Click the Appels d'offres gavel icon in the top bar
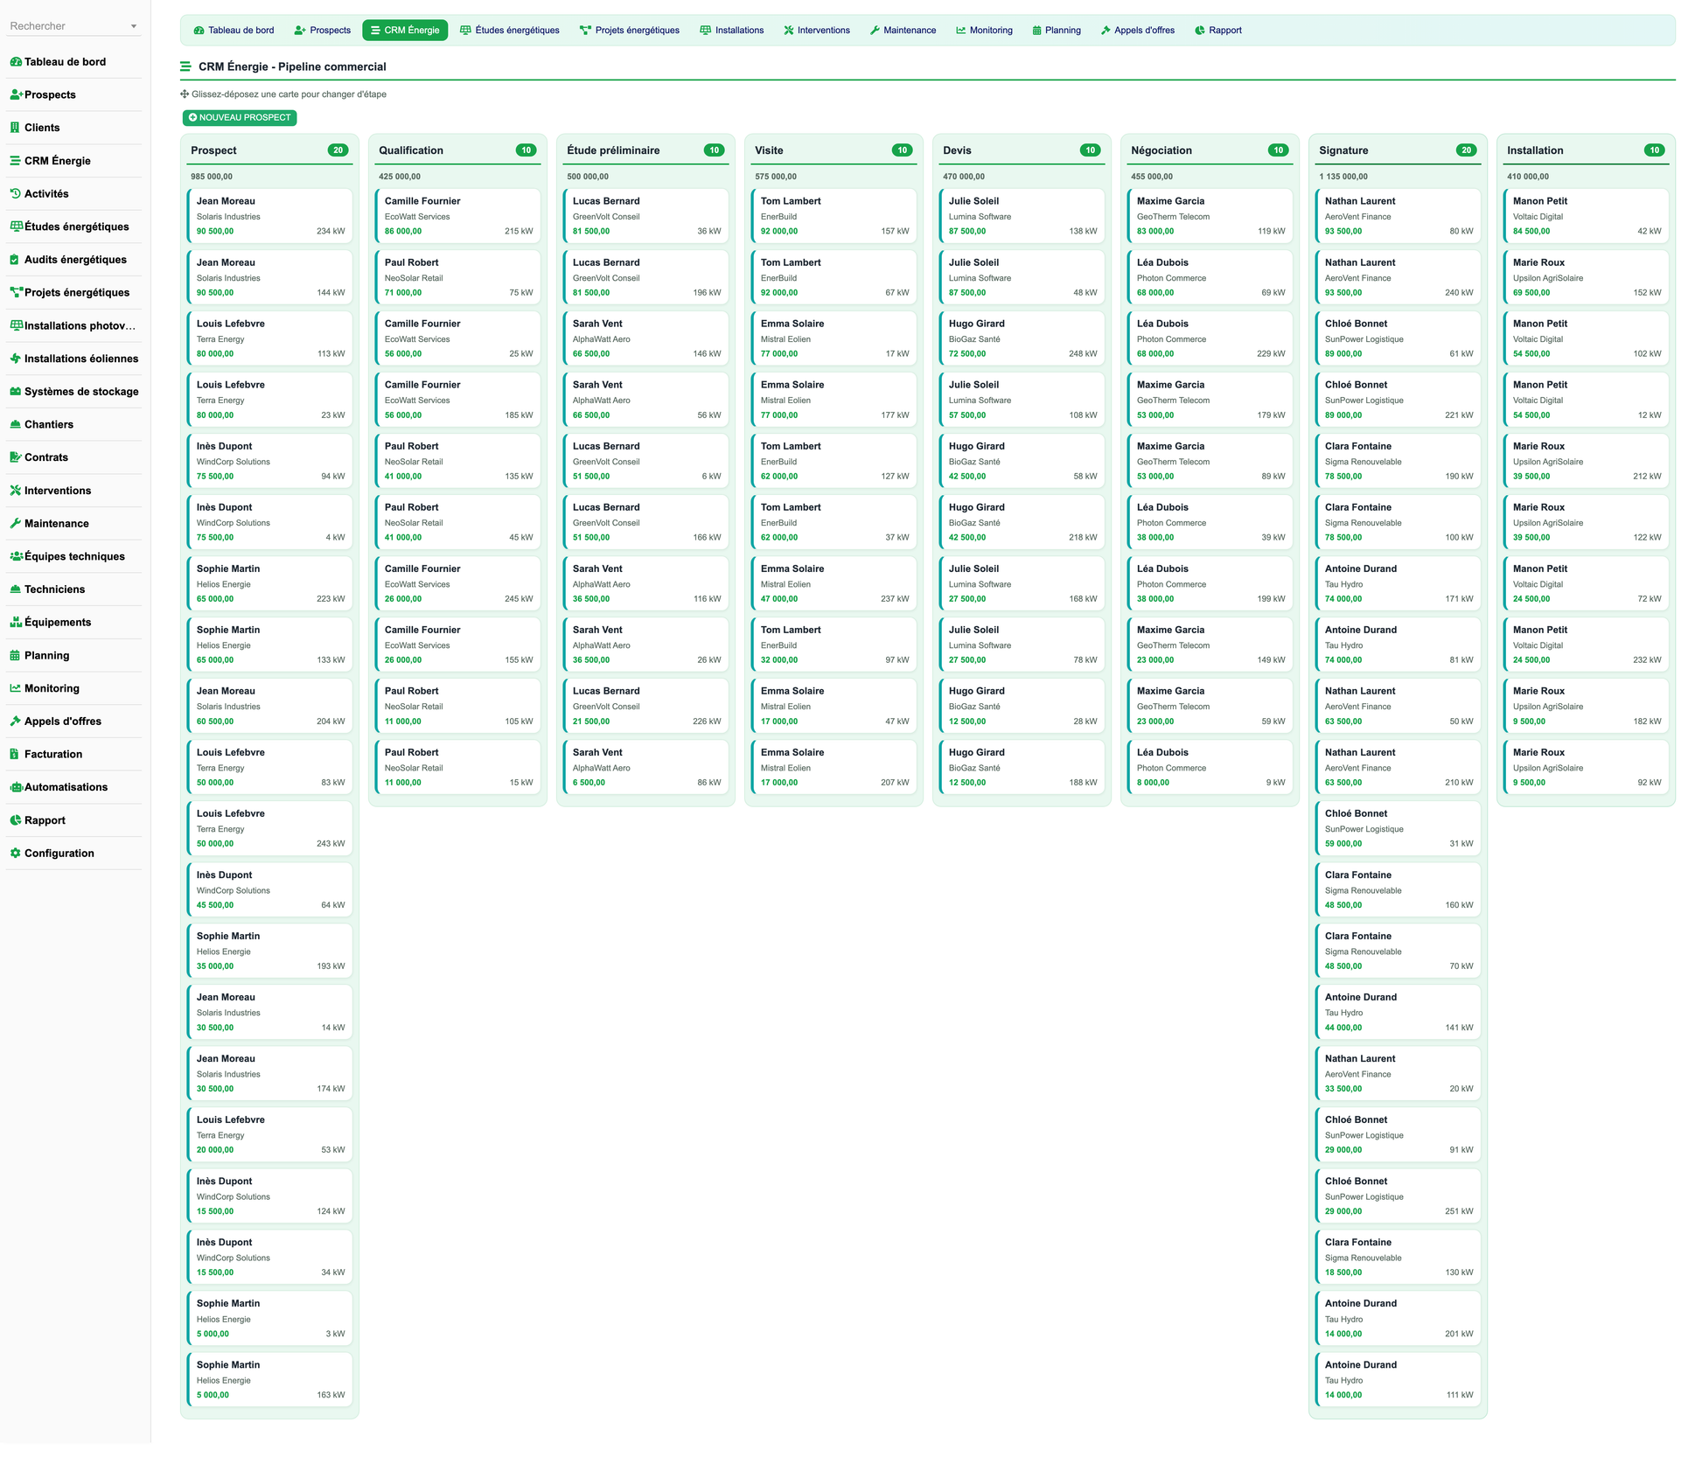Image resolution: width=1702 pixels, height=1457 pixels. (1106, 31)
